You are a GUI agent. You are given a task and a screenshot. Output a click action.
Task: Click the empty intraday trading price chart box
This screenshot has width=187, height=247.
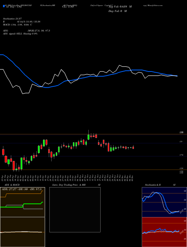point(75,210)
